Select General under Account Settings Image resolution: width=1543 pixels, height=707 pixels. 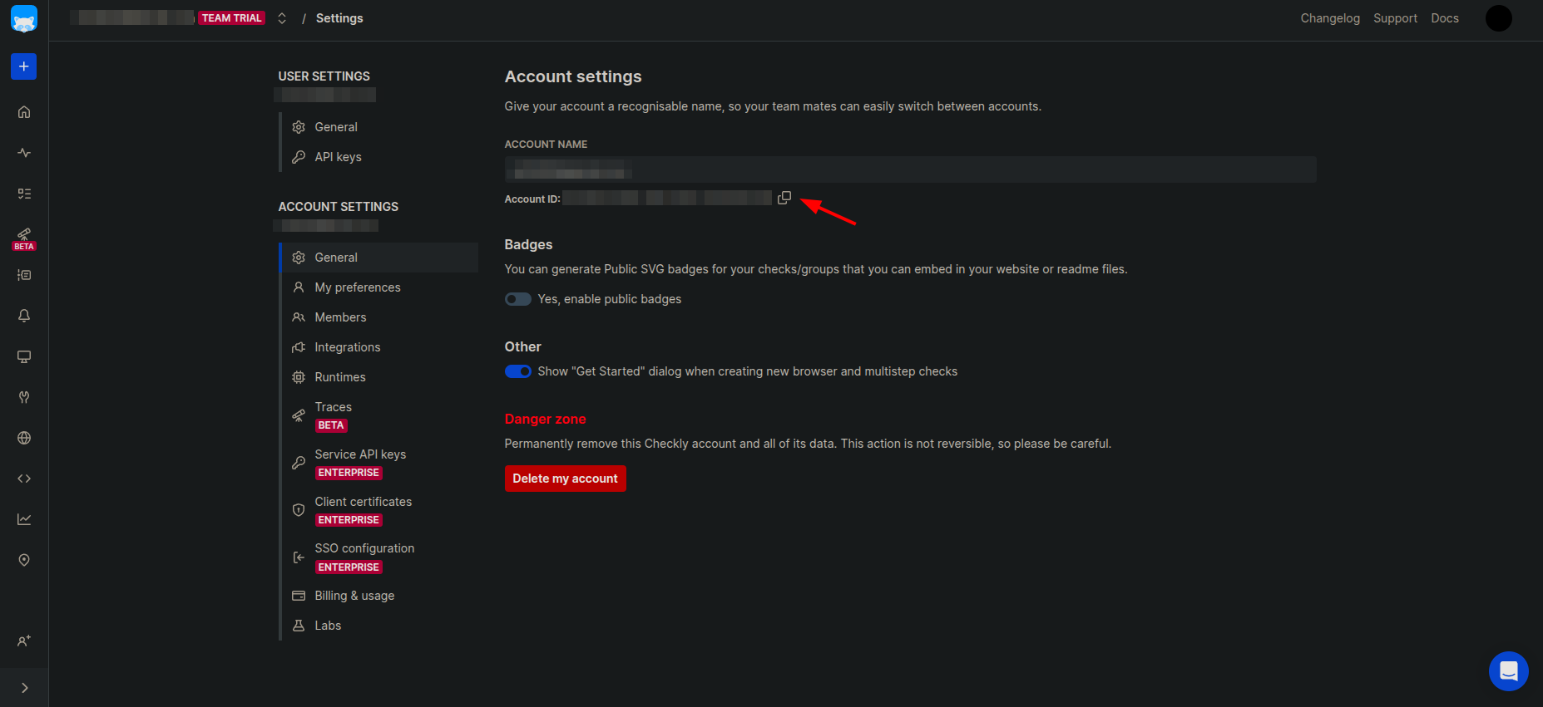coord(379,258)
